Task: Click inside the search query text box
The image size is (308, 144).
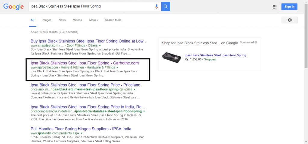Action: 90,6
